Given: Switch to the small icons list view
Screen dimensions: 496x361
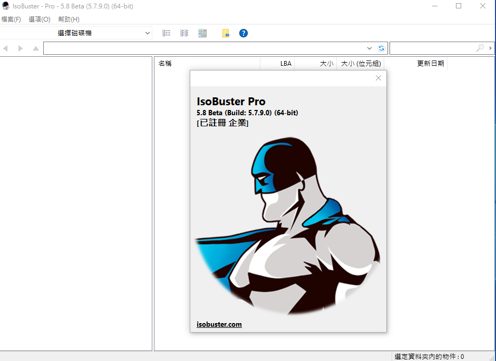Looking at the screenshot, I should tap(184, 33).
